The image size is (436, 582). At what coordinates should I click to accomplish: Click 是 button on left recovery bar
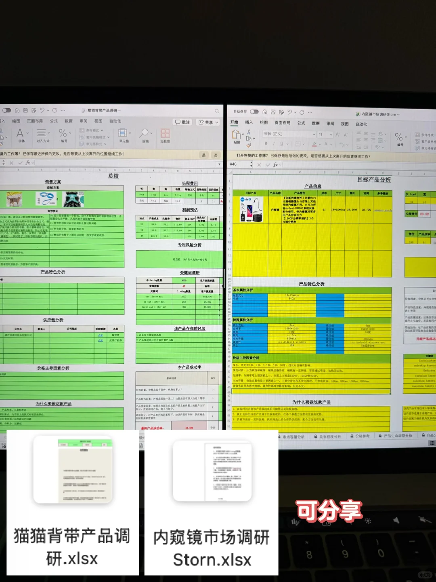tap(203, 155)
